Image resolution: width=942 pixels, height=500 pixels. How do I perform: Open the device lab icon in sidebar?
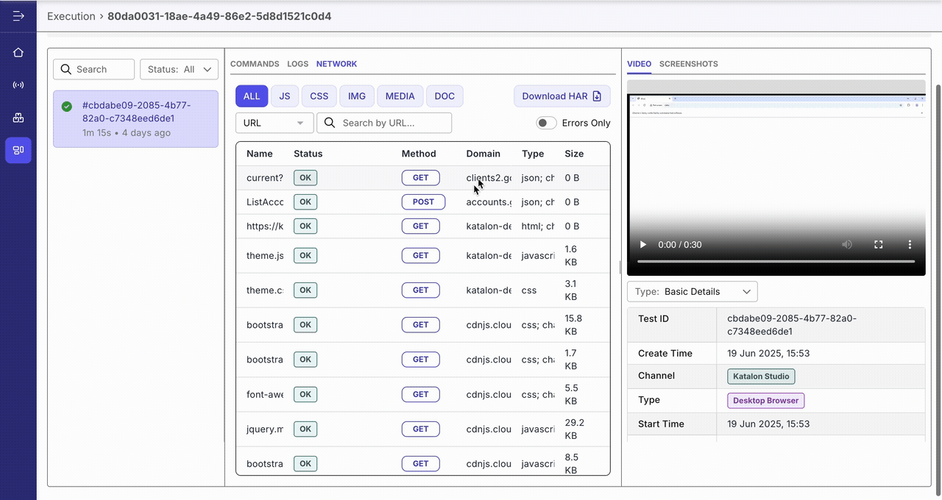(18, 118)
